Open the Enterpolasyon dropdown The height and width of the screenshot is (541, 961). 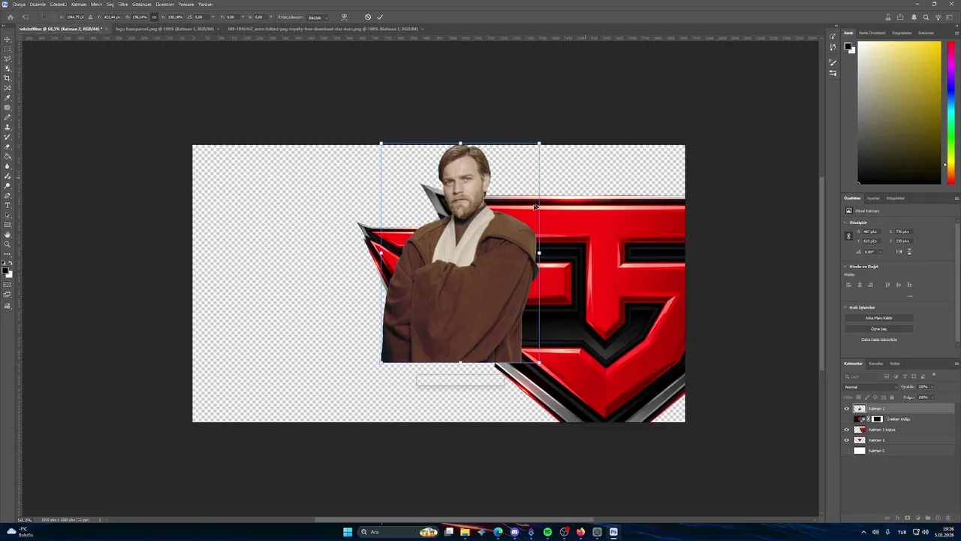[x=318, y=17]
